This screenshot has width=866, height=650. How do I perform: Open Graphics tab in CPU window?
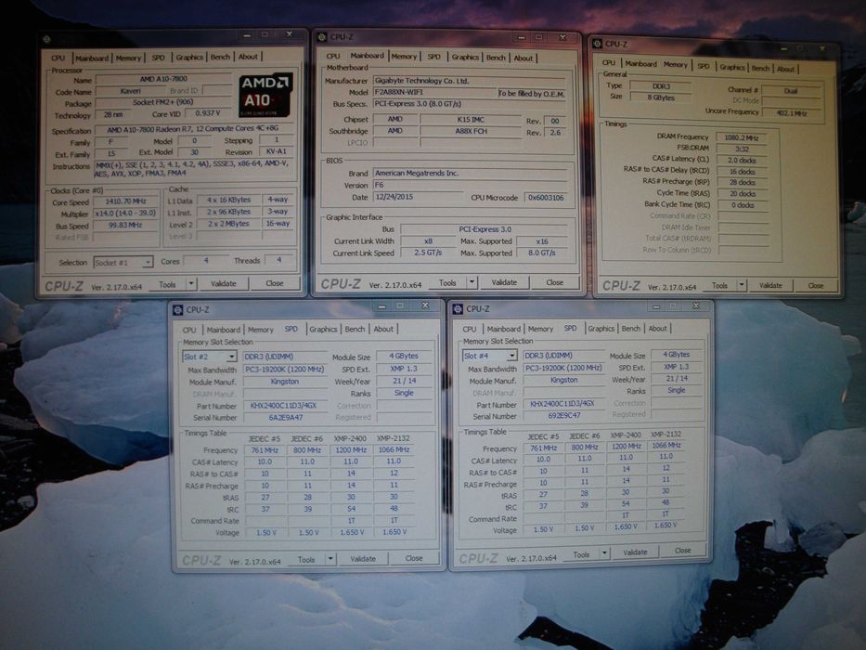pos(189,57)
